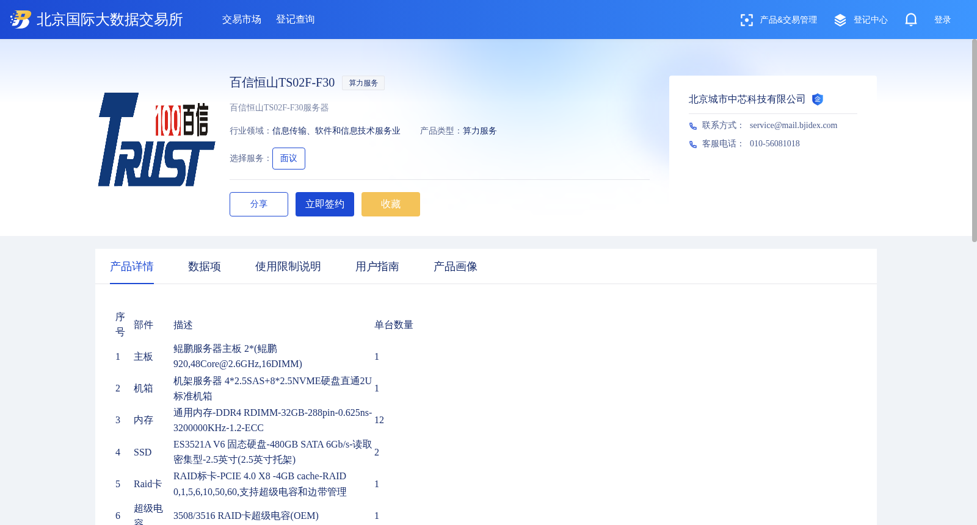Click the phone icon beside 联系方式

click(x=693, y=126)
